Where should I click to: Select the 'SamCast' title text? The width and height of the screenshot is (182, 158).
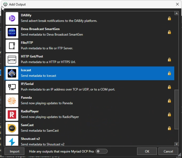pos(27,125)
